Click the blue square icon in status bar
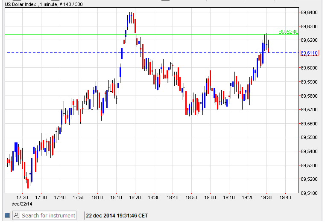325x223 pixels. tap(7, 215)
